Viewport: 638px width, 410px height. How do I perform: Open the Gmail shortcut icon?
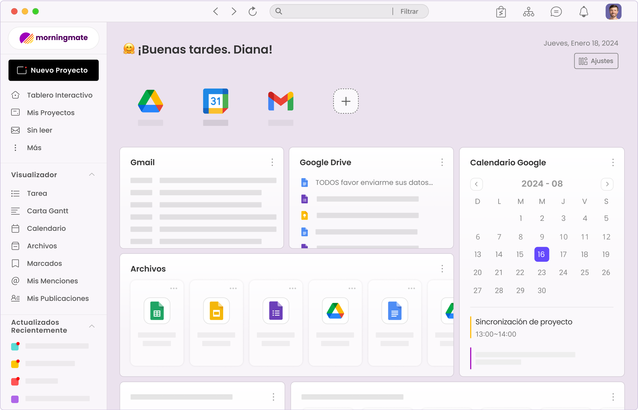click(x=281, y=101)
